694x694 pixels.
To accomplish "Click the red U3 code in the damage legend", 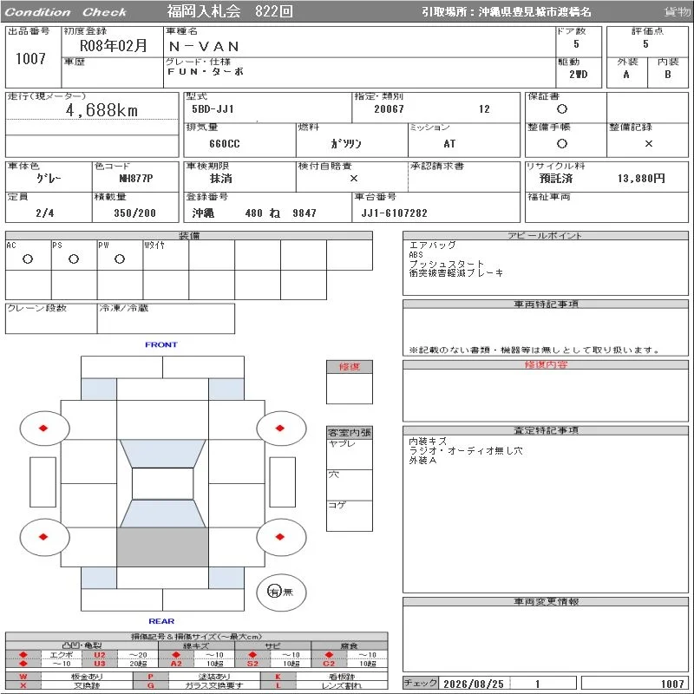I will pyautogui.click(x=100, y=663).
